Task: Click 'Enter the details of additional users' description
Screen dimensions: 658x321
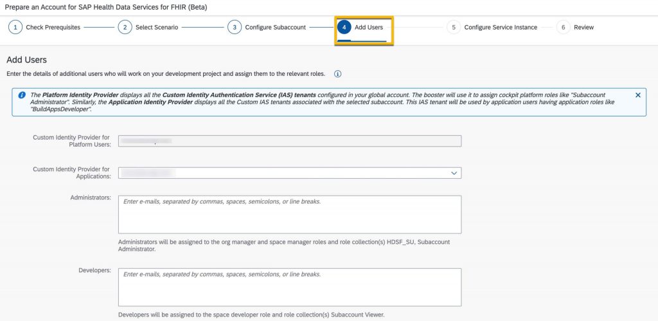Action: point(166,74)
